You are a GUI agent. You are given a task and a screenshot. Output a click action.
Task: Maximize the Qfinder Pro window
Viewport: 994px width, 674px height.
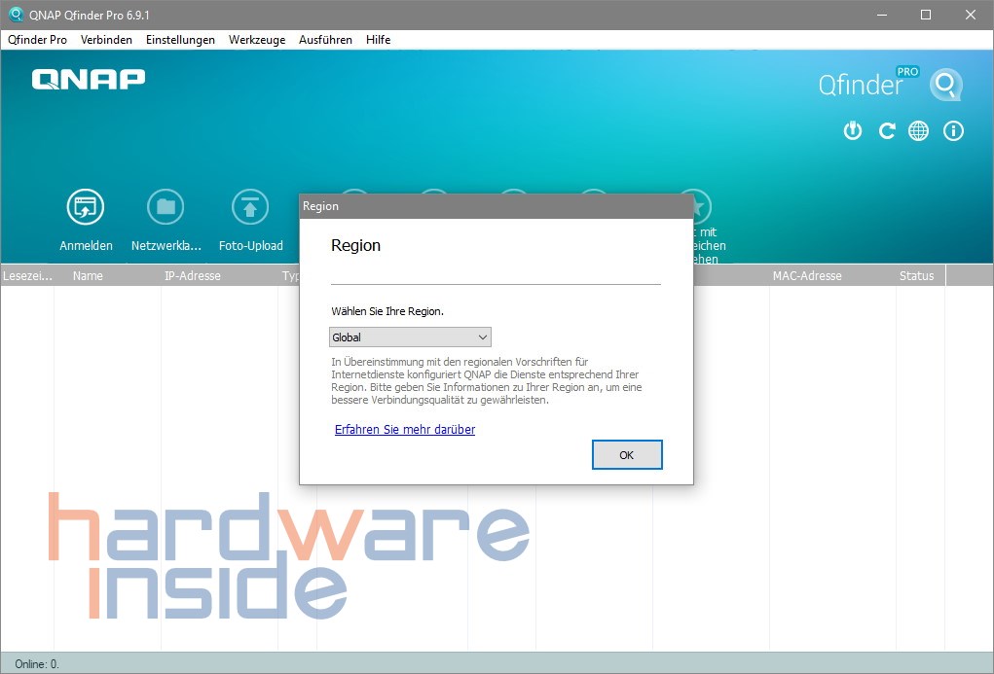click(926, 15)
